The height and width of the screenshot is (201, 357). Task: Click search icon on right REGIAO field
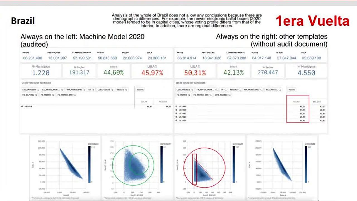[x=239, y=90]
